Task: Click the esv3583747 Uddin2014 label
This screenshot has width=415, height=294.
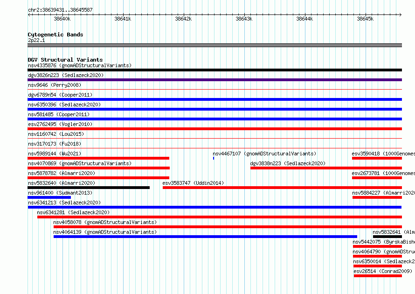Action: coord(193,183)
